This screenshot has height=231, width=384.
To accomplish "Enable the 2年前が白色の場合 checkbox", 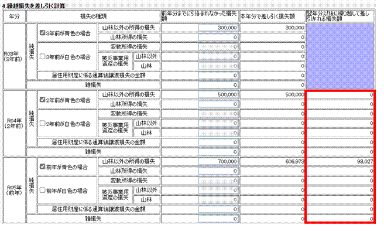I will pyautogui.click(x=42, y=123).
